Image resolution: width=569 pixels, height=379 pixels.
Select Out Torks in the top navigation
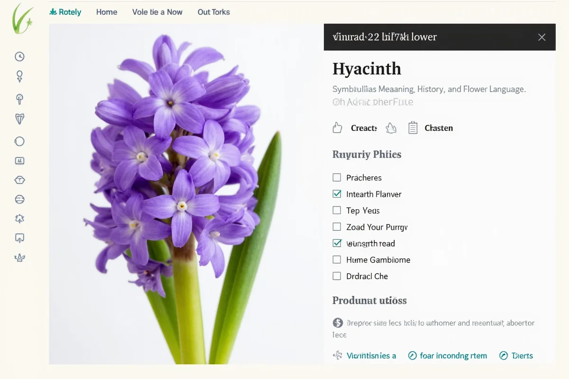pyautogui.click(x=213, y=12)
